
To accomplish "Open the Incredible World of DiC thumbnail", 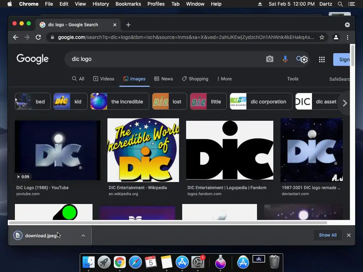I will [143, 150].
